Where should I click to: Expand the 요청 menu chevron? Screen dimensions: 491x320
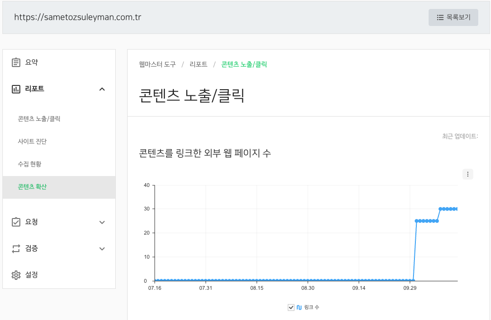tap(102, 222)
